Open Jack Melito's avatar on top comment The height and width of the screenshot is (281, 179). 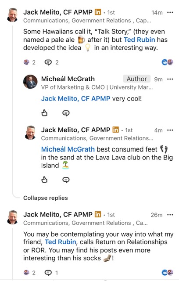click(12, 15)
